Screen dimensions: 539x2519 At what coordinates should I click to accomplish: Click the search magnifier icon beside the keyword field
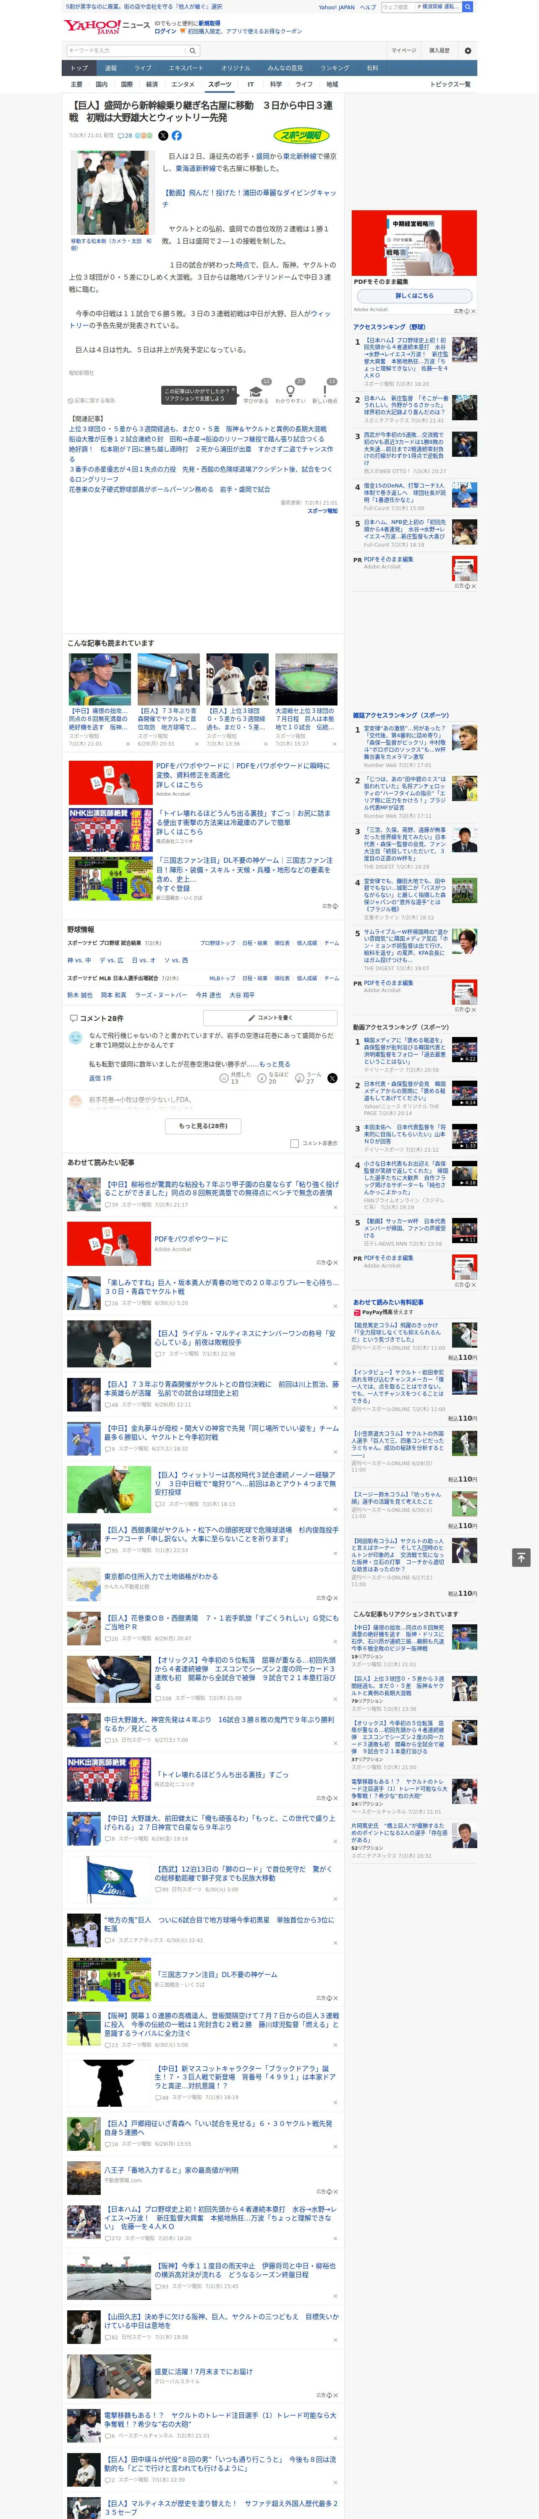[193, 51]
